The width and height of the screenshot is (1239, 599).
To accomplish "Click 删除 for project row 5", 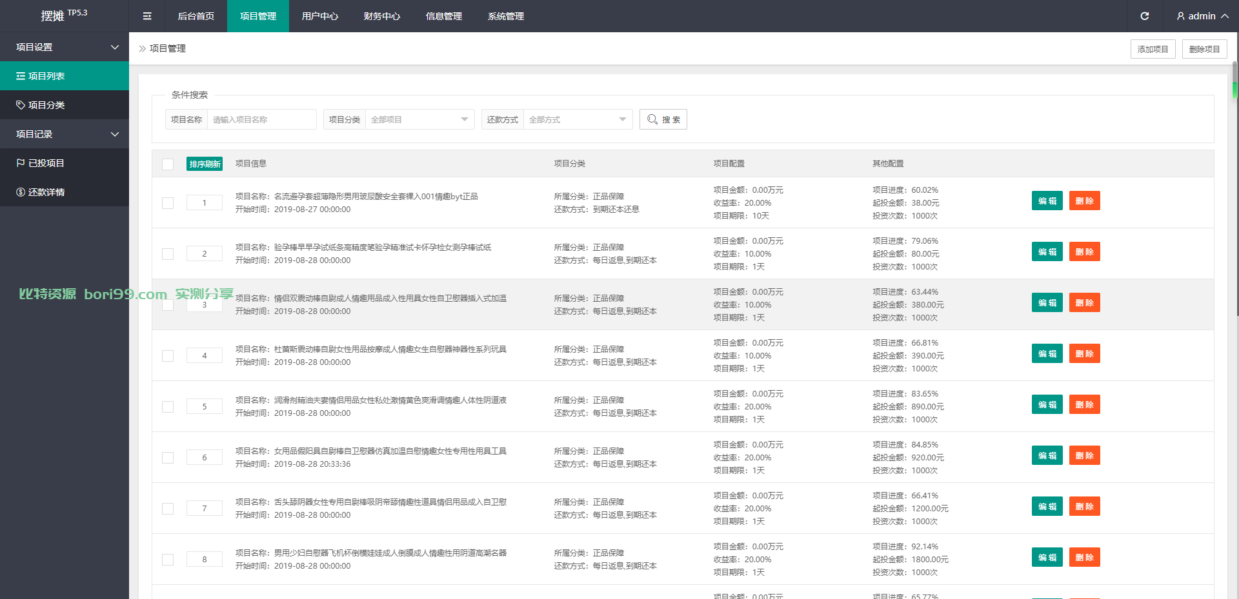I will point(1085,405).
